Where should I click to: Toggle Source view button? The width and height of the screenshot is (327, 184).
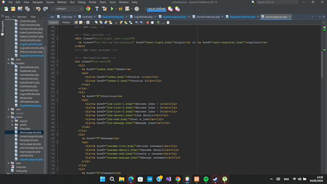[x=53, y=22]
